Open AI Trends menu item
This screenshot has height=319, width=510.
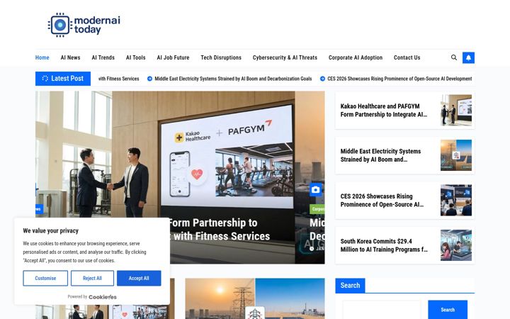coord(103,57)
